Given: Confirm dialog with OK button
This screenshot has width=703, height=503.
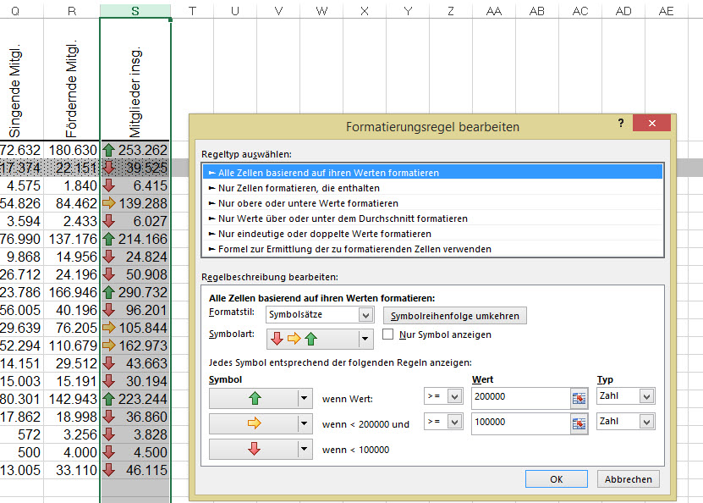Looking at the screenshot, I should [556, 479].
